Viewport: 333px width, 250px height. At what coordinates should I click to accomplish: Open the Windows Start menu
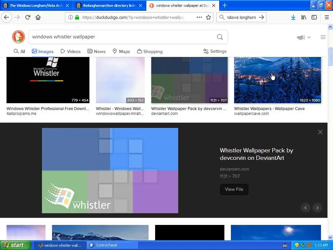[x=16, y=245]
